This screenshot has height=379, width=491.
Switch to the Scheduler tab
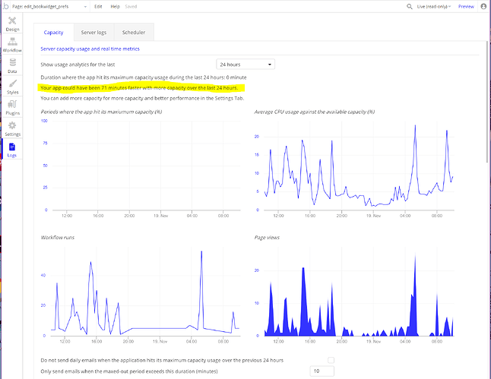pos(134,32)
